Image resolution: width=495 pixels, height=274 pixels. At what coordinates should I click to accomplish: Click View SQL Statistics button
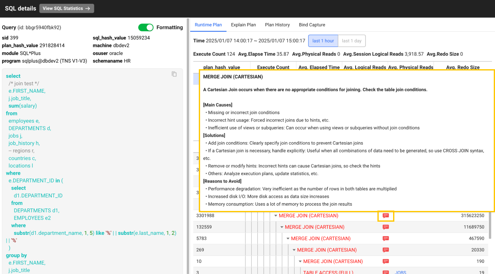coord(66,8)
